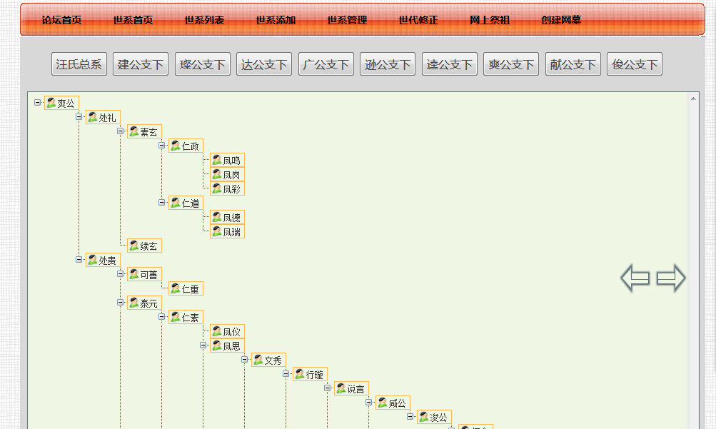Click the person icon next to 爽公
The width and height of the screenshot is (716, 429).
tap(52, 103)
